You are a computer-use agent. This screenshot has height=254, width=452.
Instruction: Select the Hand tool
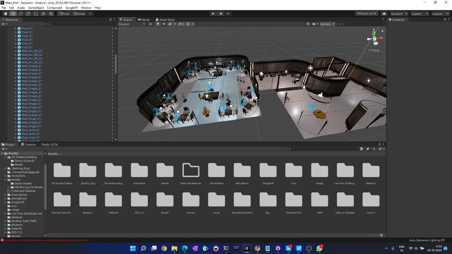[x=6, y=13]
